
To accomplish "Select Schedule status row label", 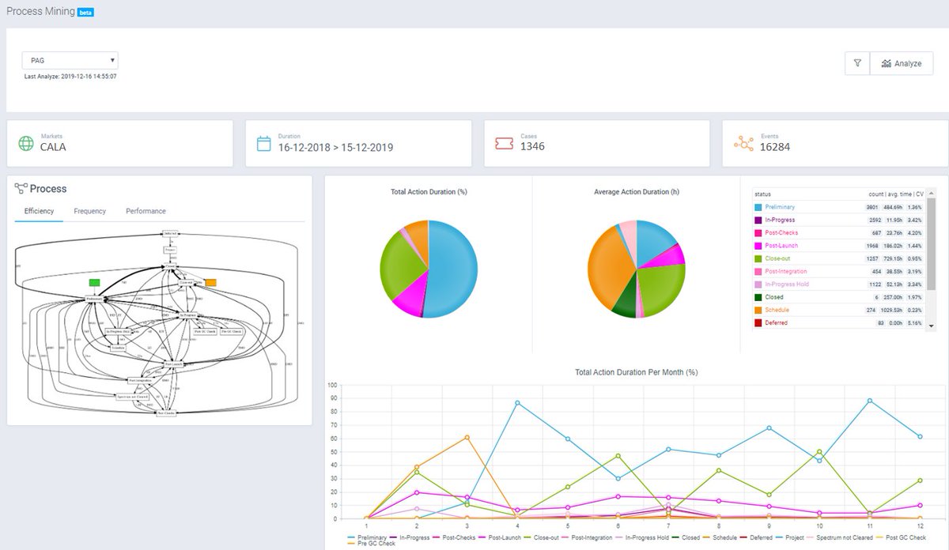I will (777, 310).
